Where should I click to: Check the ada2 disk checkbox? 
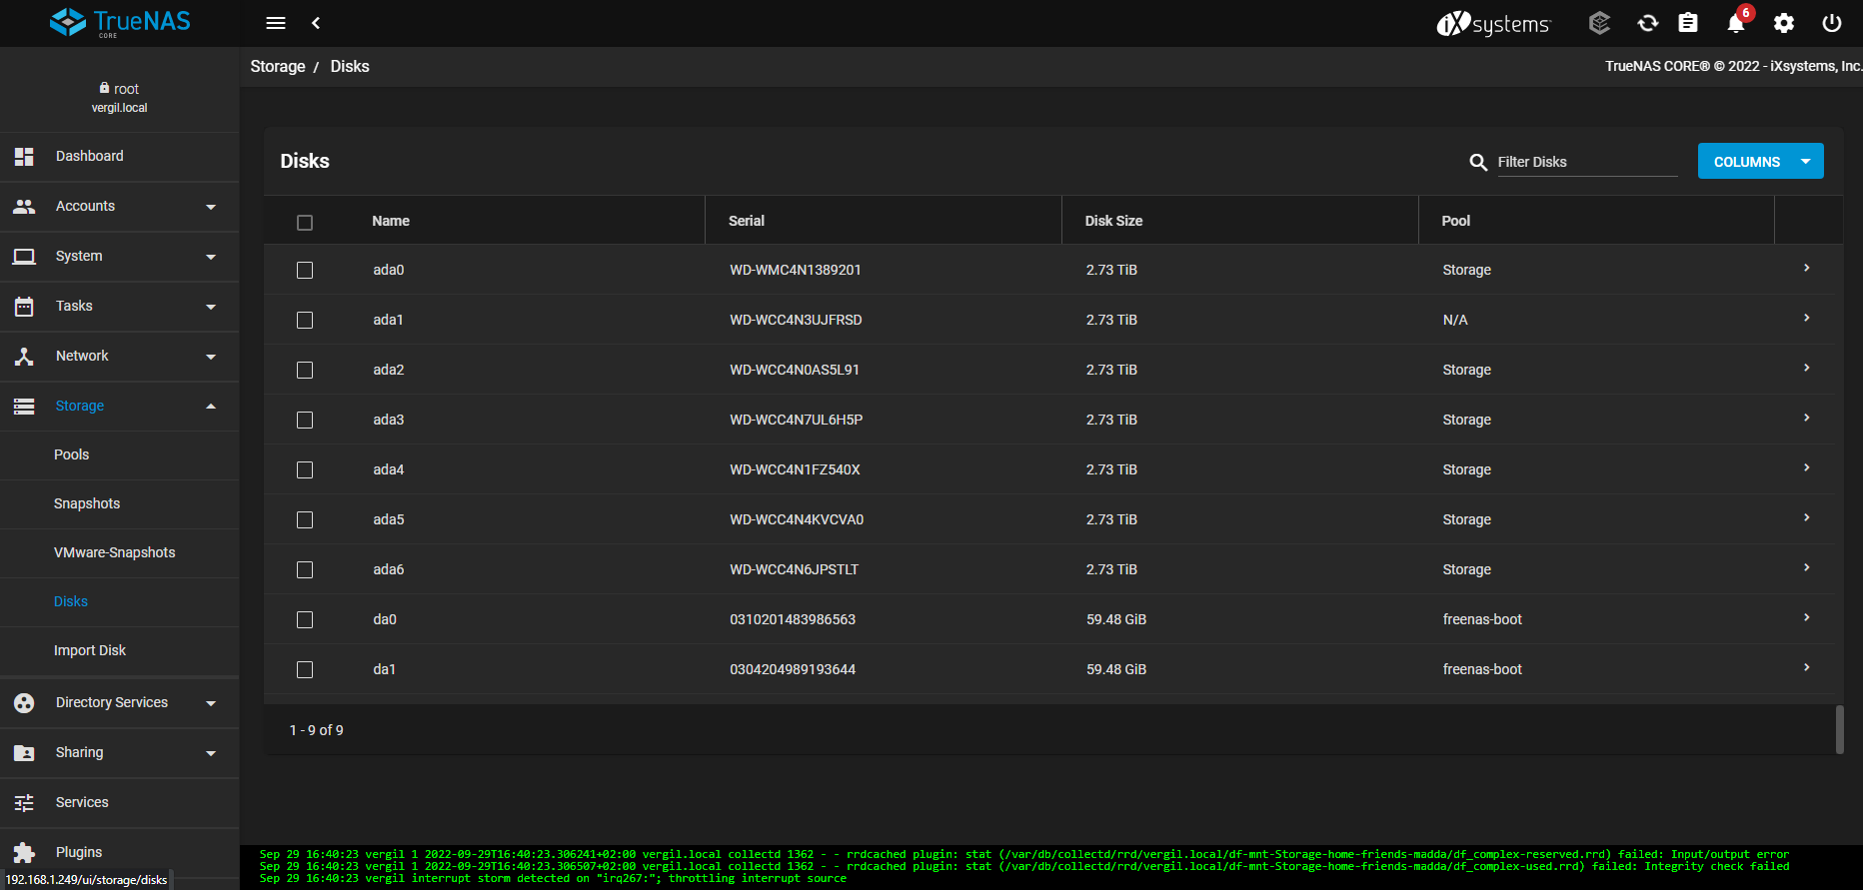(305, 371)
